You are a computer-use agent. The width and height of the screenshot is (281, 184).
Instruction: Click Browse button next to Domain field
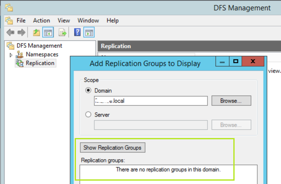click(x=231, y=101)
